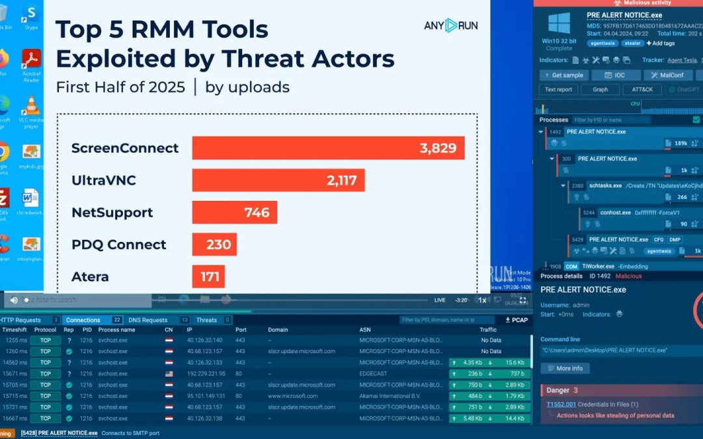Click the Windows logo OS icon in the task header

[559, 24]
